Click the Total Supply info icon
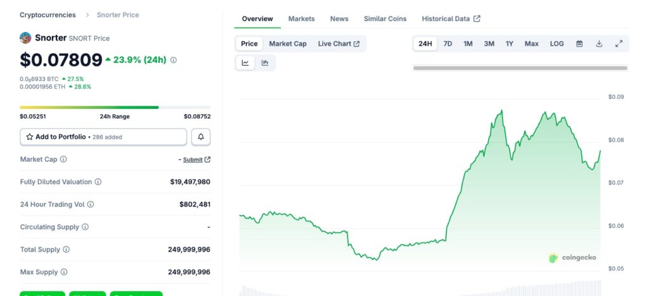This screenshot has width=649, height=296. click(66, 250)
